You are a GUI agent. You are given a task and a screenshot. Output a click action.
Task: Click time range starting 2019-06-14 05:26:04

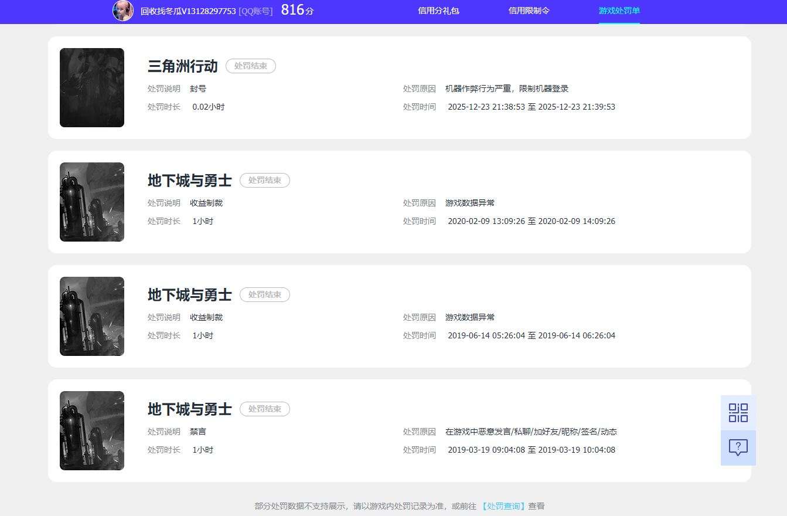point(532,336)
